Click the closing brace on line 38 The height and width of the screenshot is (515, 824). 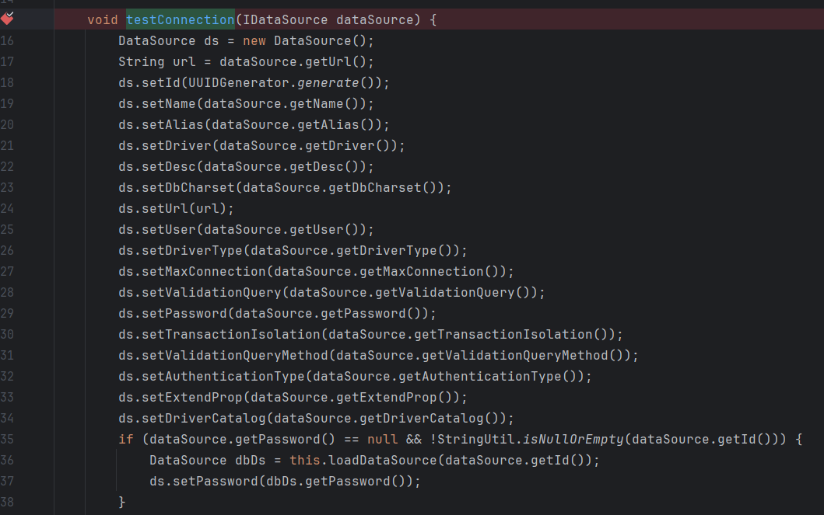(122, 502)
